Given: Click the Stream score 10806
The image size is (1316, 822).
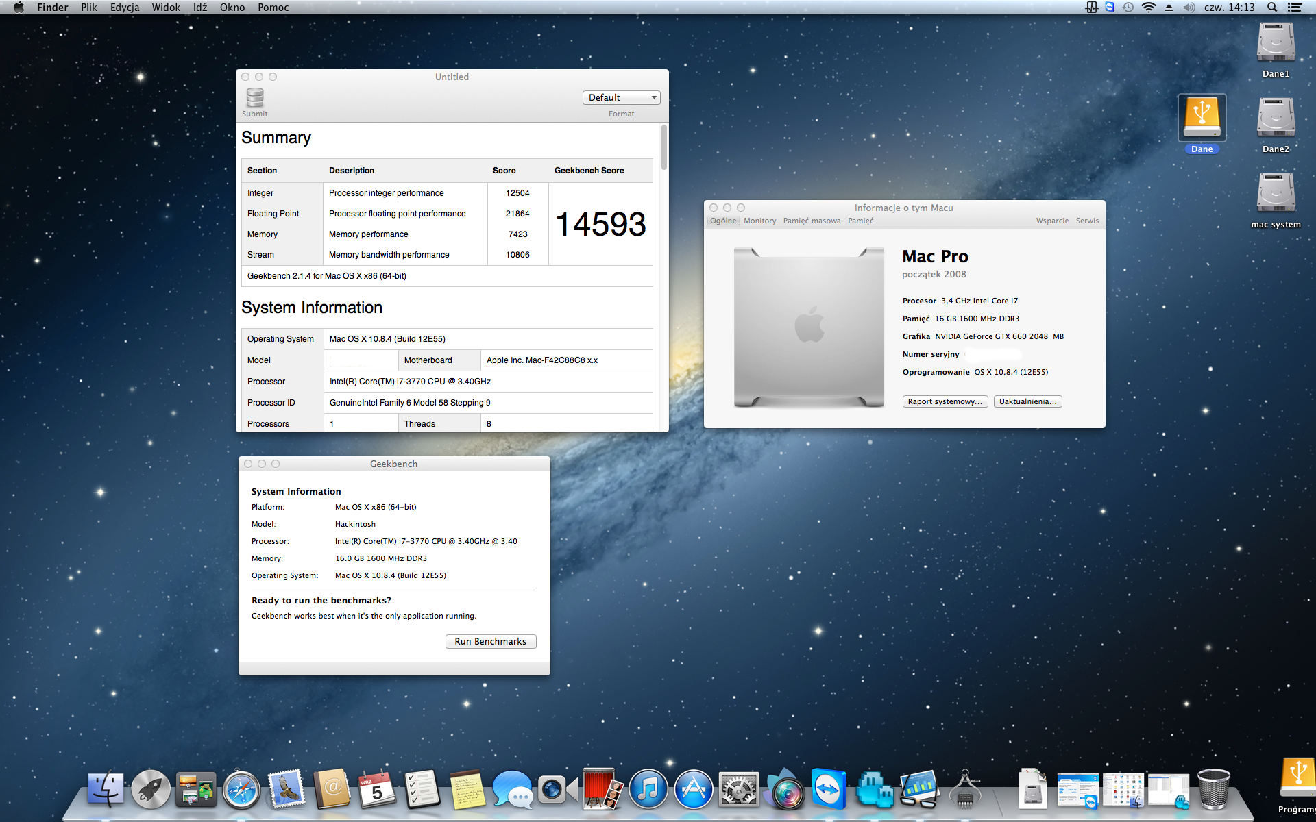Looking at the screenshot, I should 517,255.
